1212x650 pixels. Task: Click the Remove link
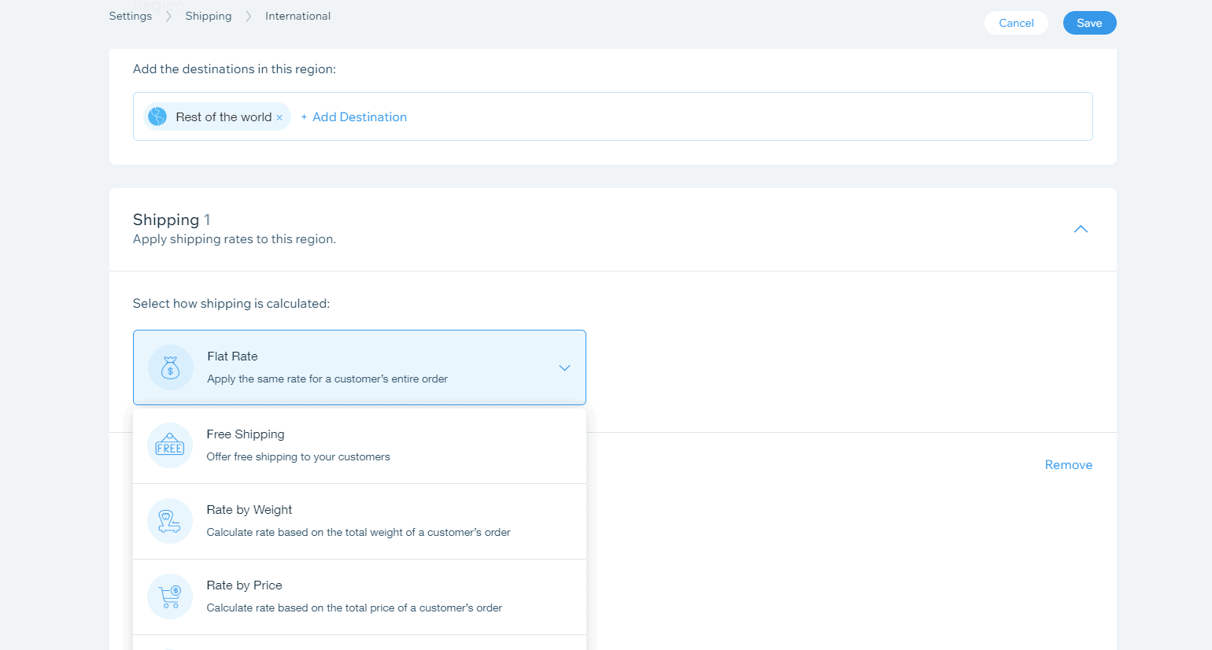pos(1068,465)
